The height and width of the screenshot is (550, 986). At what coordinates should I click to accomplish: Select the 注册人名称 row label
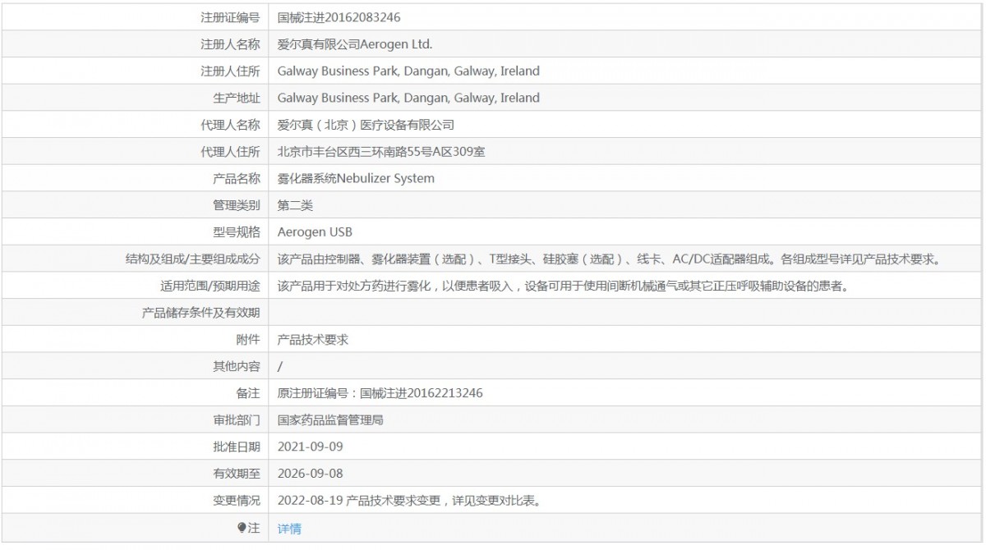click(x=231, y=44)
